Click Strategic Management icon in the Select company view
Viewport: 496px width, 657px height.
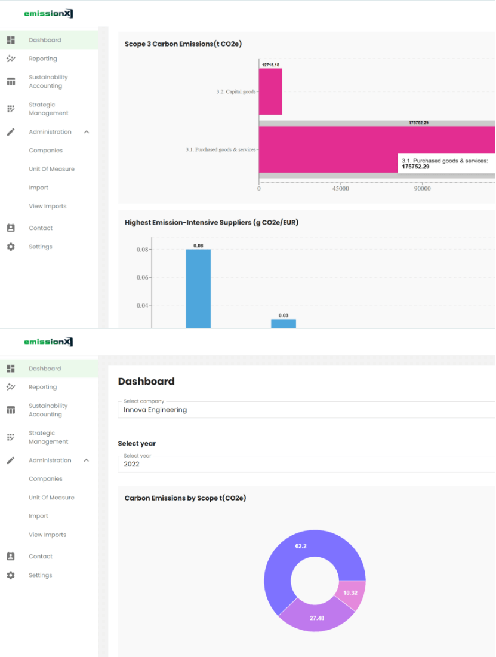coord(11,437)
